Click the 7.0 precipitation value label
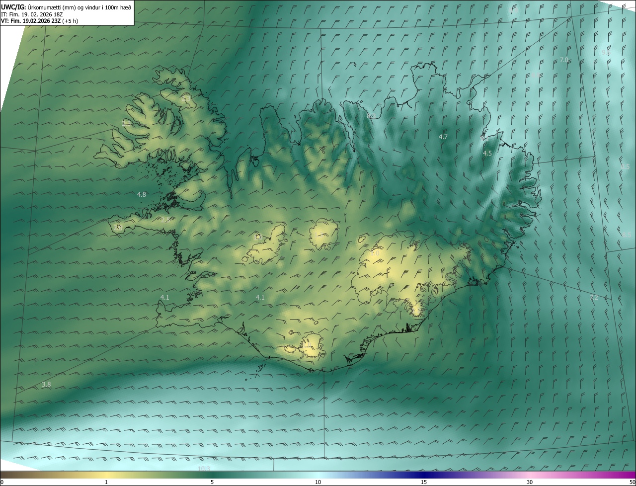 pyautogui.click(x=564, y=60)
